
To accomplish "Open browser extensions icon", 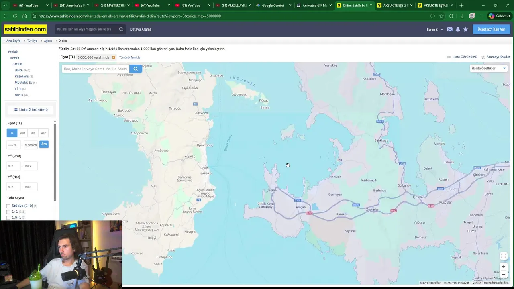I will pos(451,16).
